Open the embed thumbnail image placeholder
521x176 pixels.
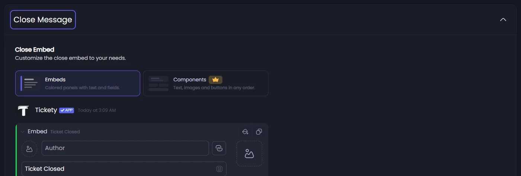coord(249,153)
